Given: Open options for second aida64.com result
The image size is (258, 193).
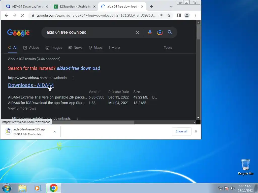Looking at the screenshot, I should tap(77, 118).
